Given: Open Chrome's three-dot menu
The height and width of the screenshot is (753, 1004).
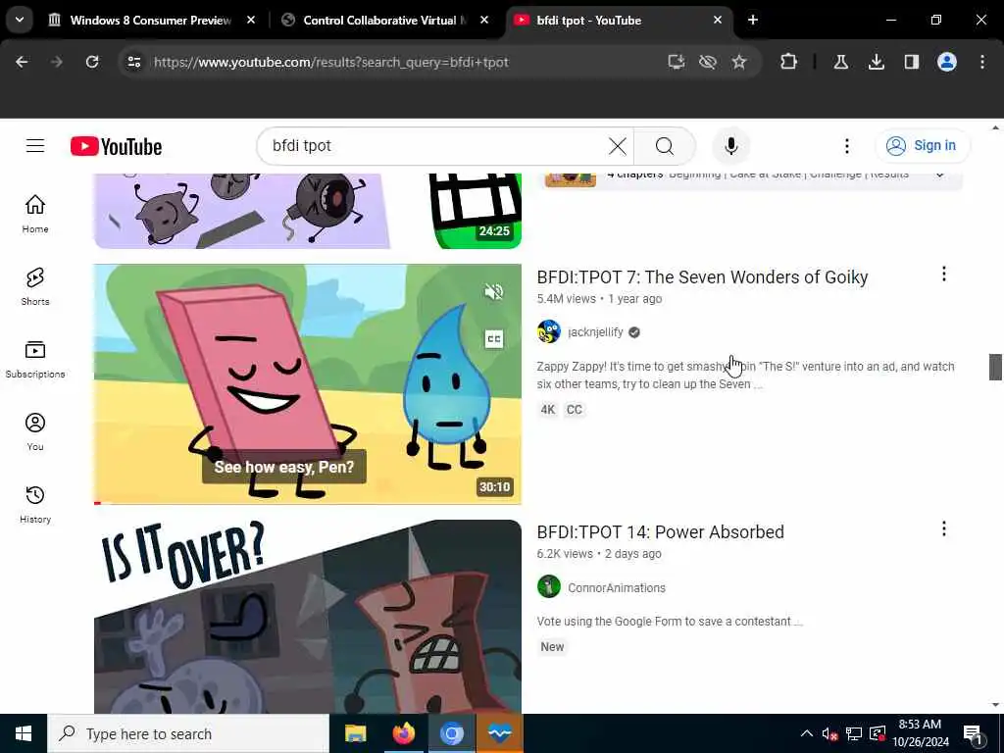Looking at the screenshot, I should point(982,62).
